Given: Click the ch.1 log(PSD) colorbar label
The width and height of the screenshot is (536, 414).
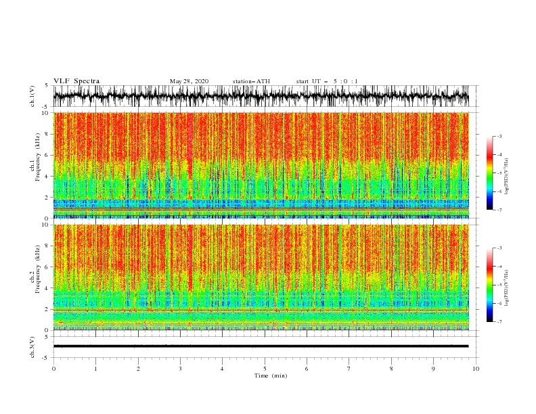Looking at the screenshot, I should (507, 177).
